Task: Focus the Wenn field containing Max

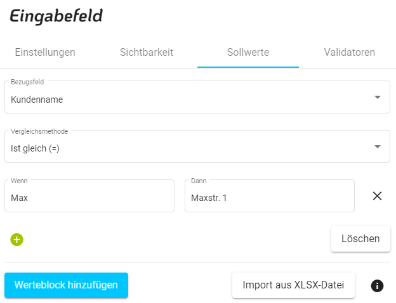Action: tap(89, 198)
